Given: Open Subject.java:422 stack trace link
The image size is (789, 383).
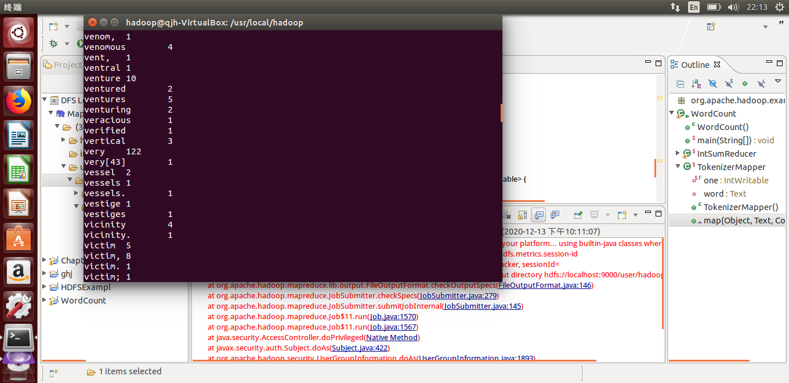Looking at the screenshot, I should click(x=360, y=348).
